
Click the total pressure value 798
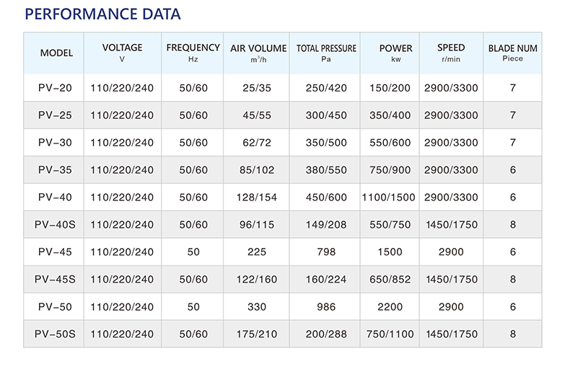tap(326, 252)
